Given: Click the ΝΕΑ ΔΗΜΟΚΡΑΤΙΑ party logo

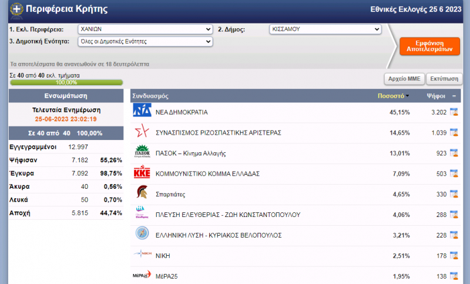Looking at the screenshot, I should [142, 111].
